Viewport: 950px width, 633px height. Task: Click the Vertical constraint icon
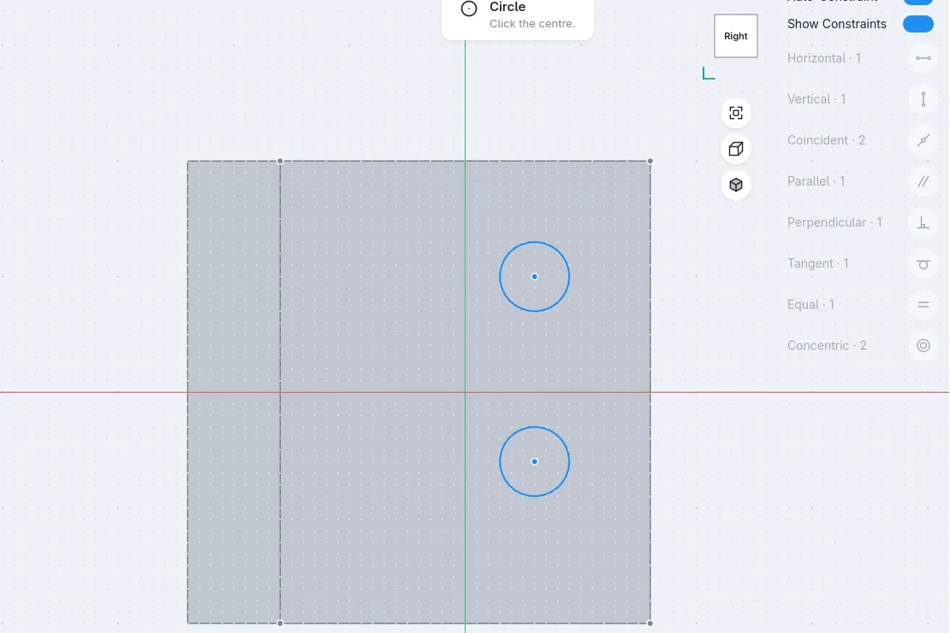923,99
